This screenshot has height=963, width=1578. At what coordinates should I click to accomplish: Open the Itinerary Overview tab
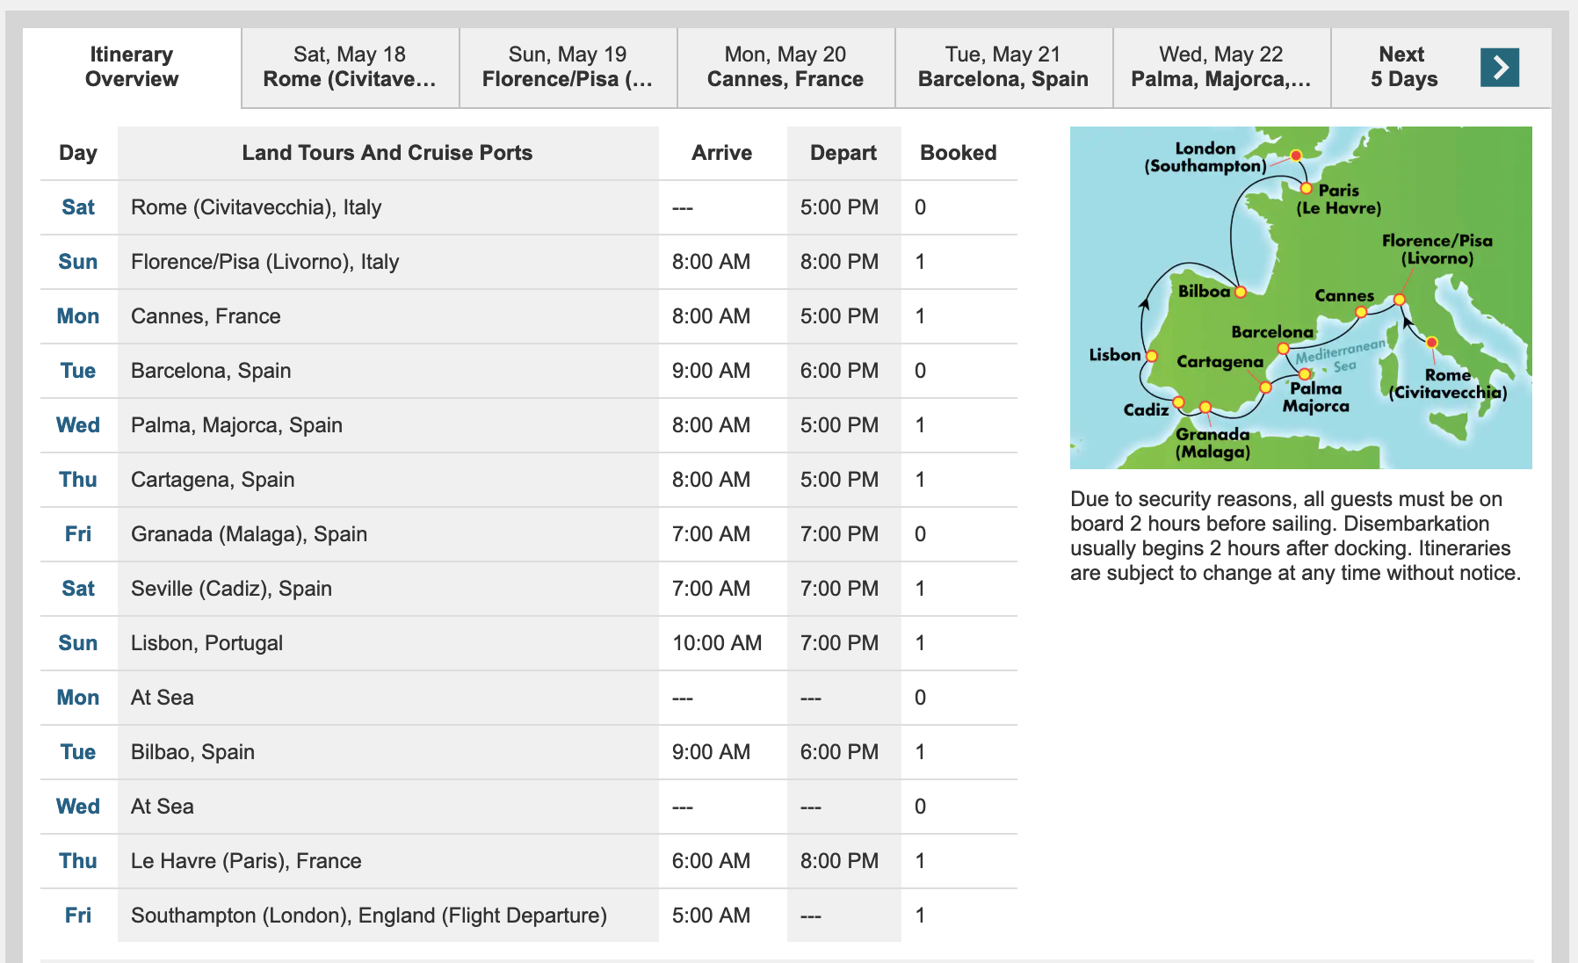[x=132, y=68]
